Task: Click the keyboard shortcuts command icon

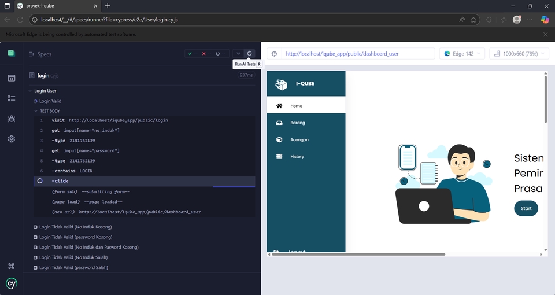Action: (x=11, y=266)
